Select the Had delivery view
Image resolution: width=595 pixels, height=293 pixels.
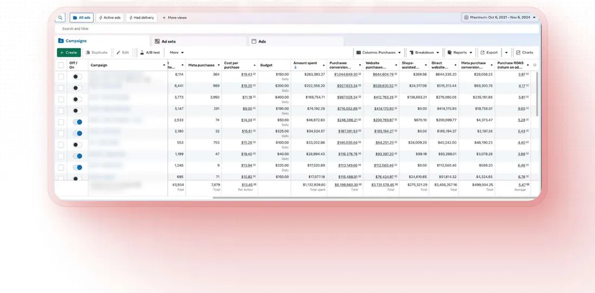142,17
